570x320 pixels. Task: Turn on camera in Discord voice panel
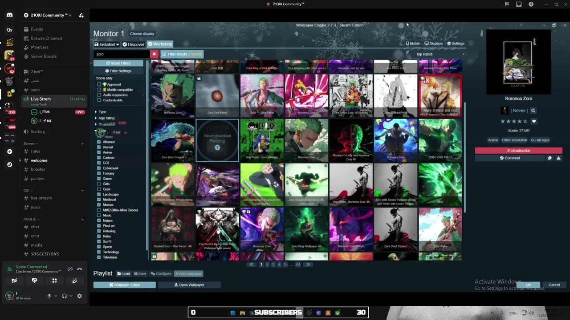(14, 280)
